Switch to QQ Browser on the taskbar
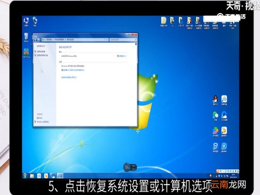260x195 pixels. tap(53, 176)
